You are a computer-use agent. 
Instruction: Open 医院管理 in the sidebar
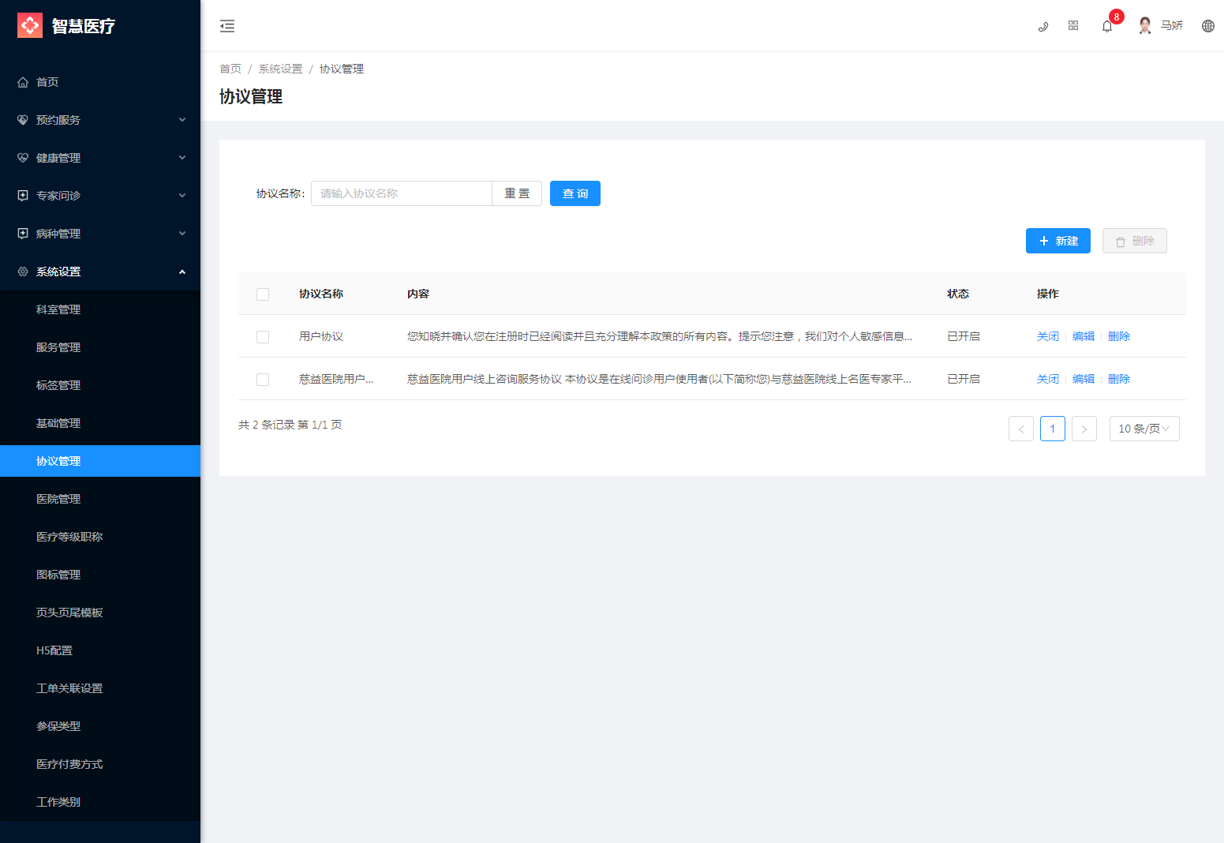100,499
